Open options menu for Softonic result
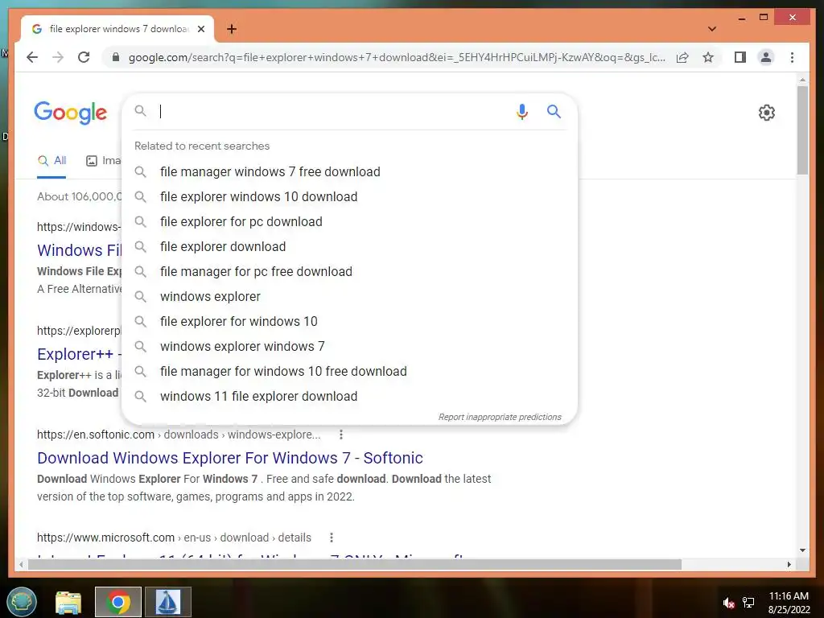This screenshot has width=824, height=618. pos(341,435)
